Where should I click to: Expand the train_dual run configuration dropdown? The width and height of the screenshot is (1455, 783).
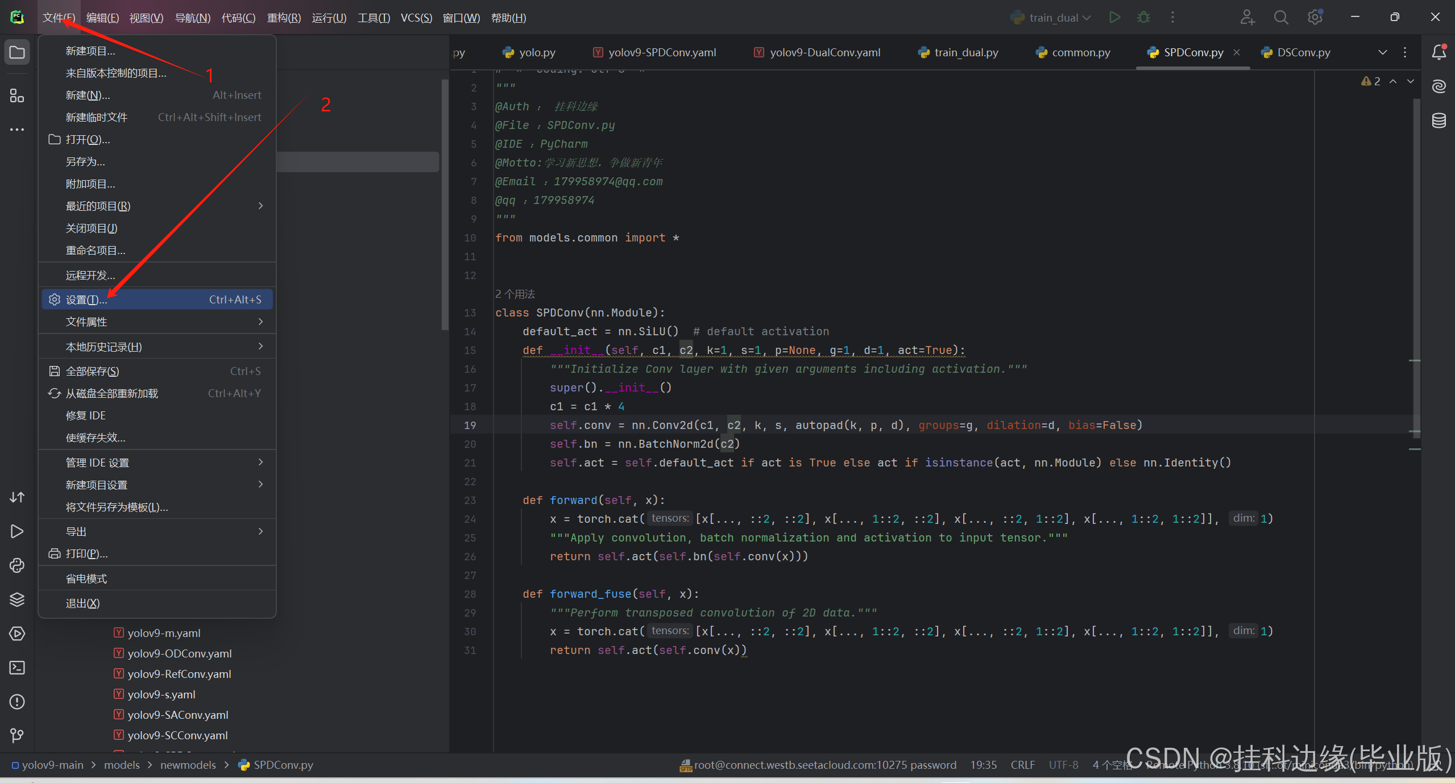point(1051,18)
